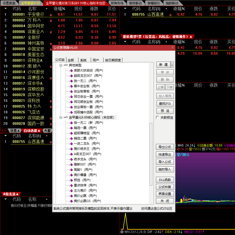Click the filter triangle above the 代码 column
Screen dimensions: 235x235
[x=6, y=9]
